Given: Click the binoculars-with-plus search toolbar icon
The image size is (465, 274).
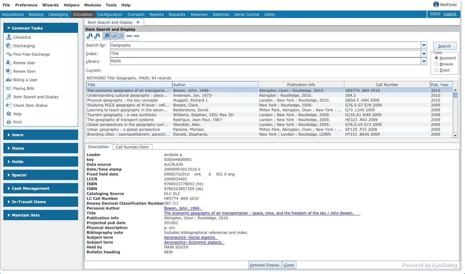Looking at the screenshot, I should point(97,36).
